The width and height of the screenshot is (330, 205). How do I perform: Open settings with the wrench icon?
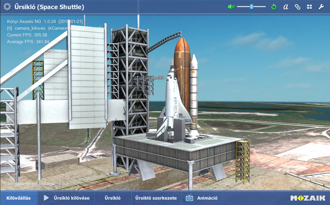[321, 7]
